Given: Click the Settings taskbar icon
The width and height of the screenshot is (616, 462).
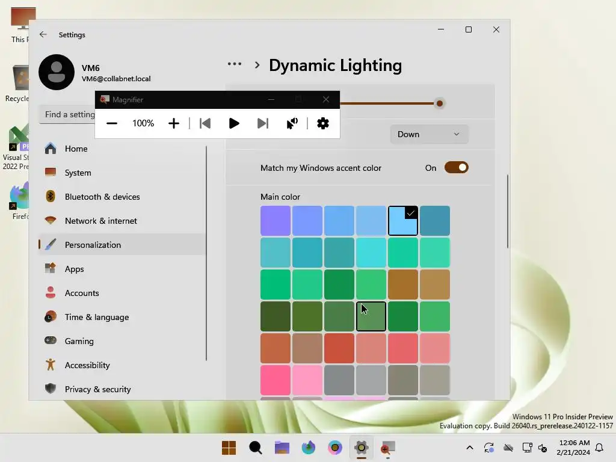Looking at the screenshot, I should pos(361,448).
